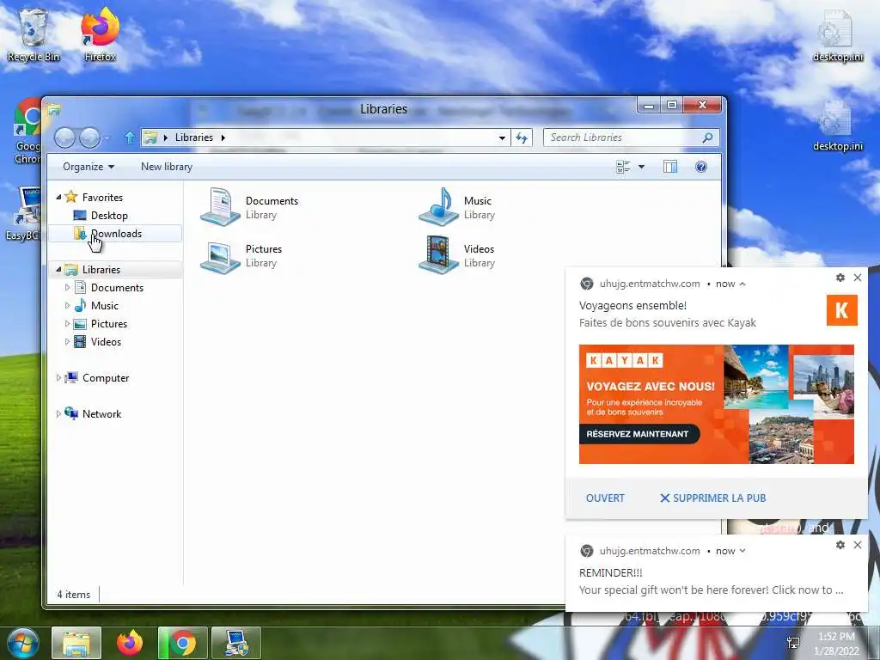Switch to Chrome in the taskbar
This screenshot has width=880, height=660.
(183, 643)
